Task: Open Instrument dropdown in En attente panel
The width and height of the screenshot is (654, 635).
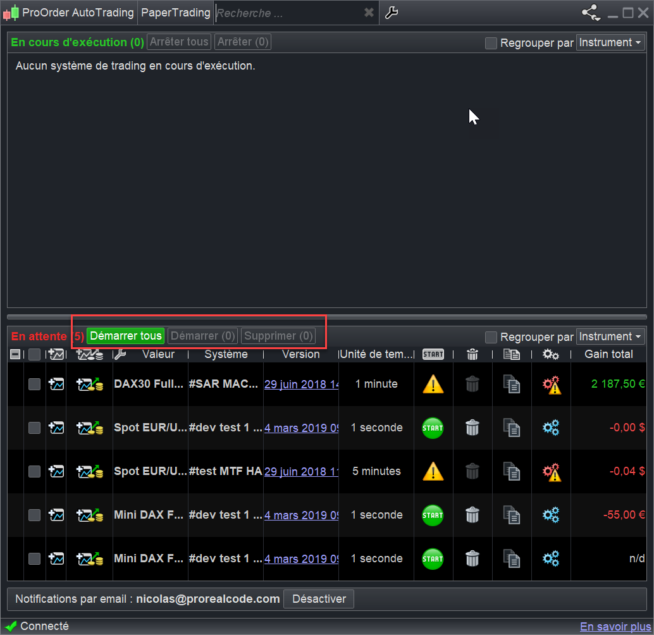Action: pyautogui.click(x=610, y=336)
